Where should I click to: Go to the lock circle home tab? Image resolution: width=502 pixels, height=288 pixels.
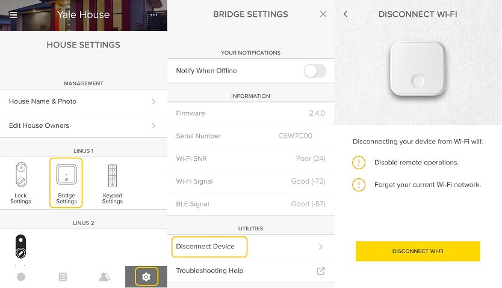pos(21,277)
